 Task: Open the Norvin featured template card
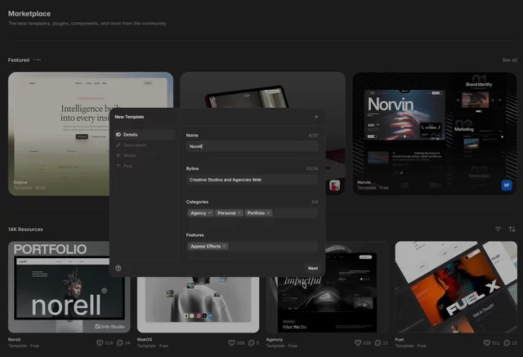435,134
